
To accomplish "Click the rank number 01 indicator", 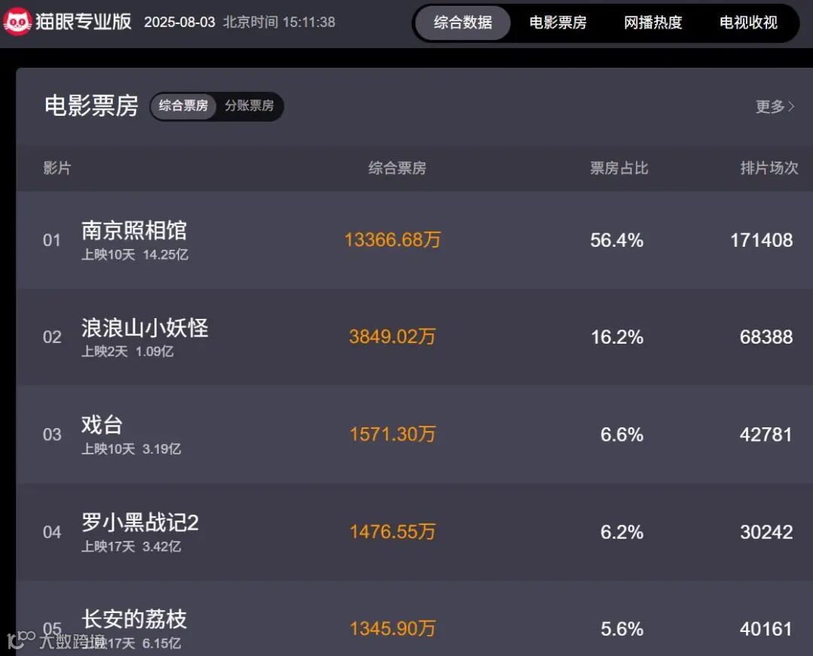I will (53, 240).
